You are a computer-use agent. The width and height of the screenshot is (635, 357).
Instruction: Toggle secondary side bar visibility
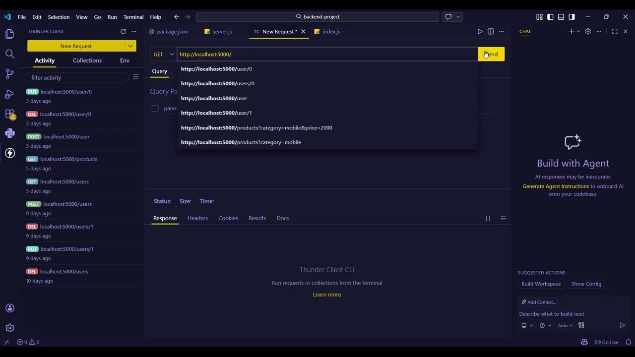571,16
